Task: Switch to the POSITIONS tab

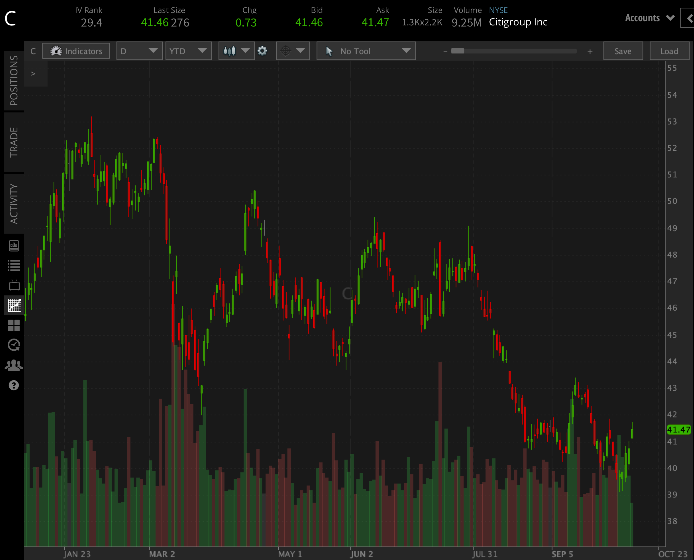Action: click(14, 80)
